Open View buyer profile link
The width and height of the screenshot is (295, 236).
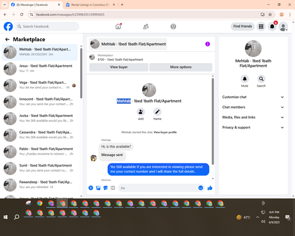pyautogui.click(x=165, y=132)
